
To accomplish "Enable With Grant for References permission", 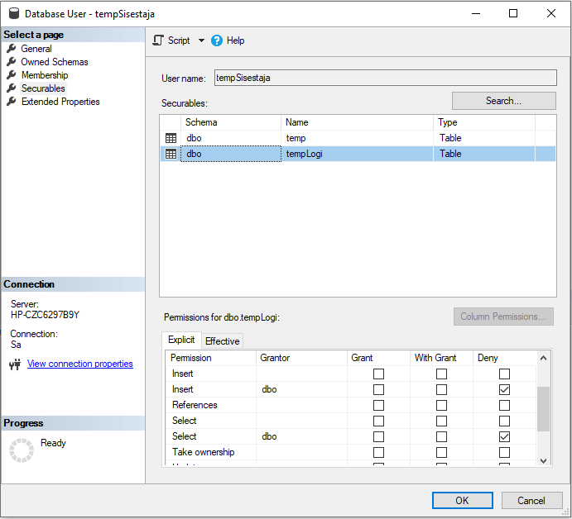I will [441, 405].
